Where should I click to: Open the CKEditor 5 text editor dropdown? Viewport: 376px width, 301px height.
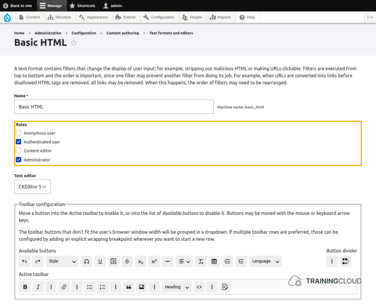[32, 187]
